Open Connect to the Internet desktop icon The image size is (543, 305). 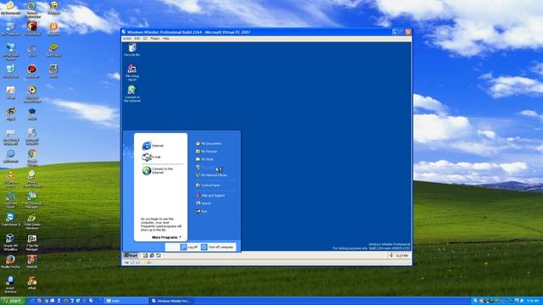click(132, 94)
